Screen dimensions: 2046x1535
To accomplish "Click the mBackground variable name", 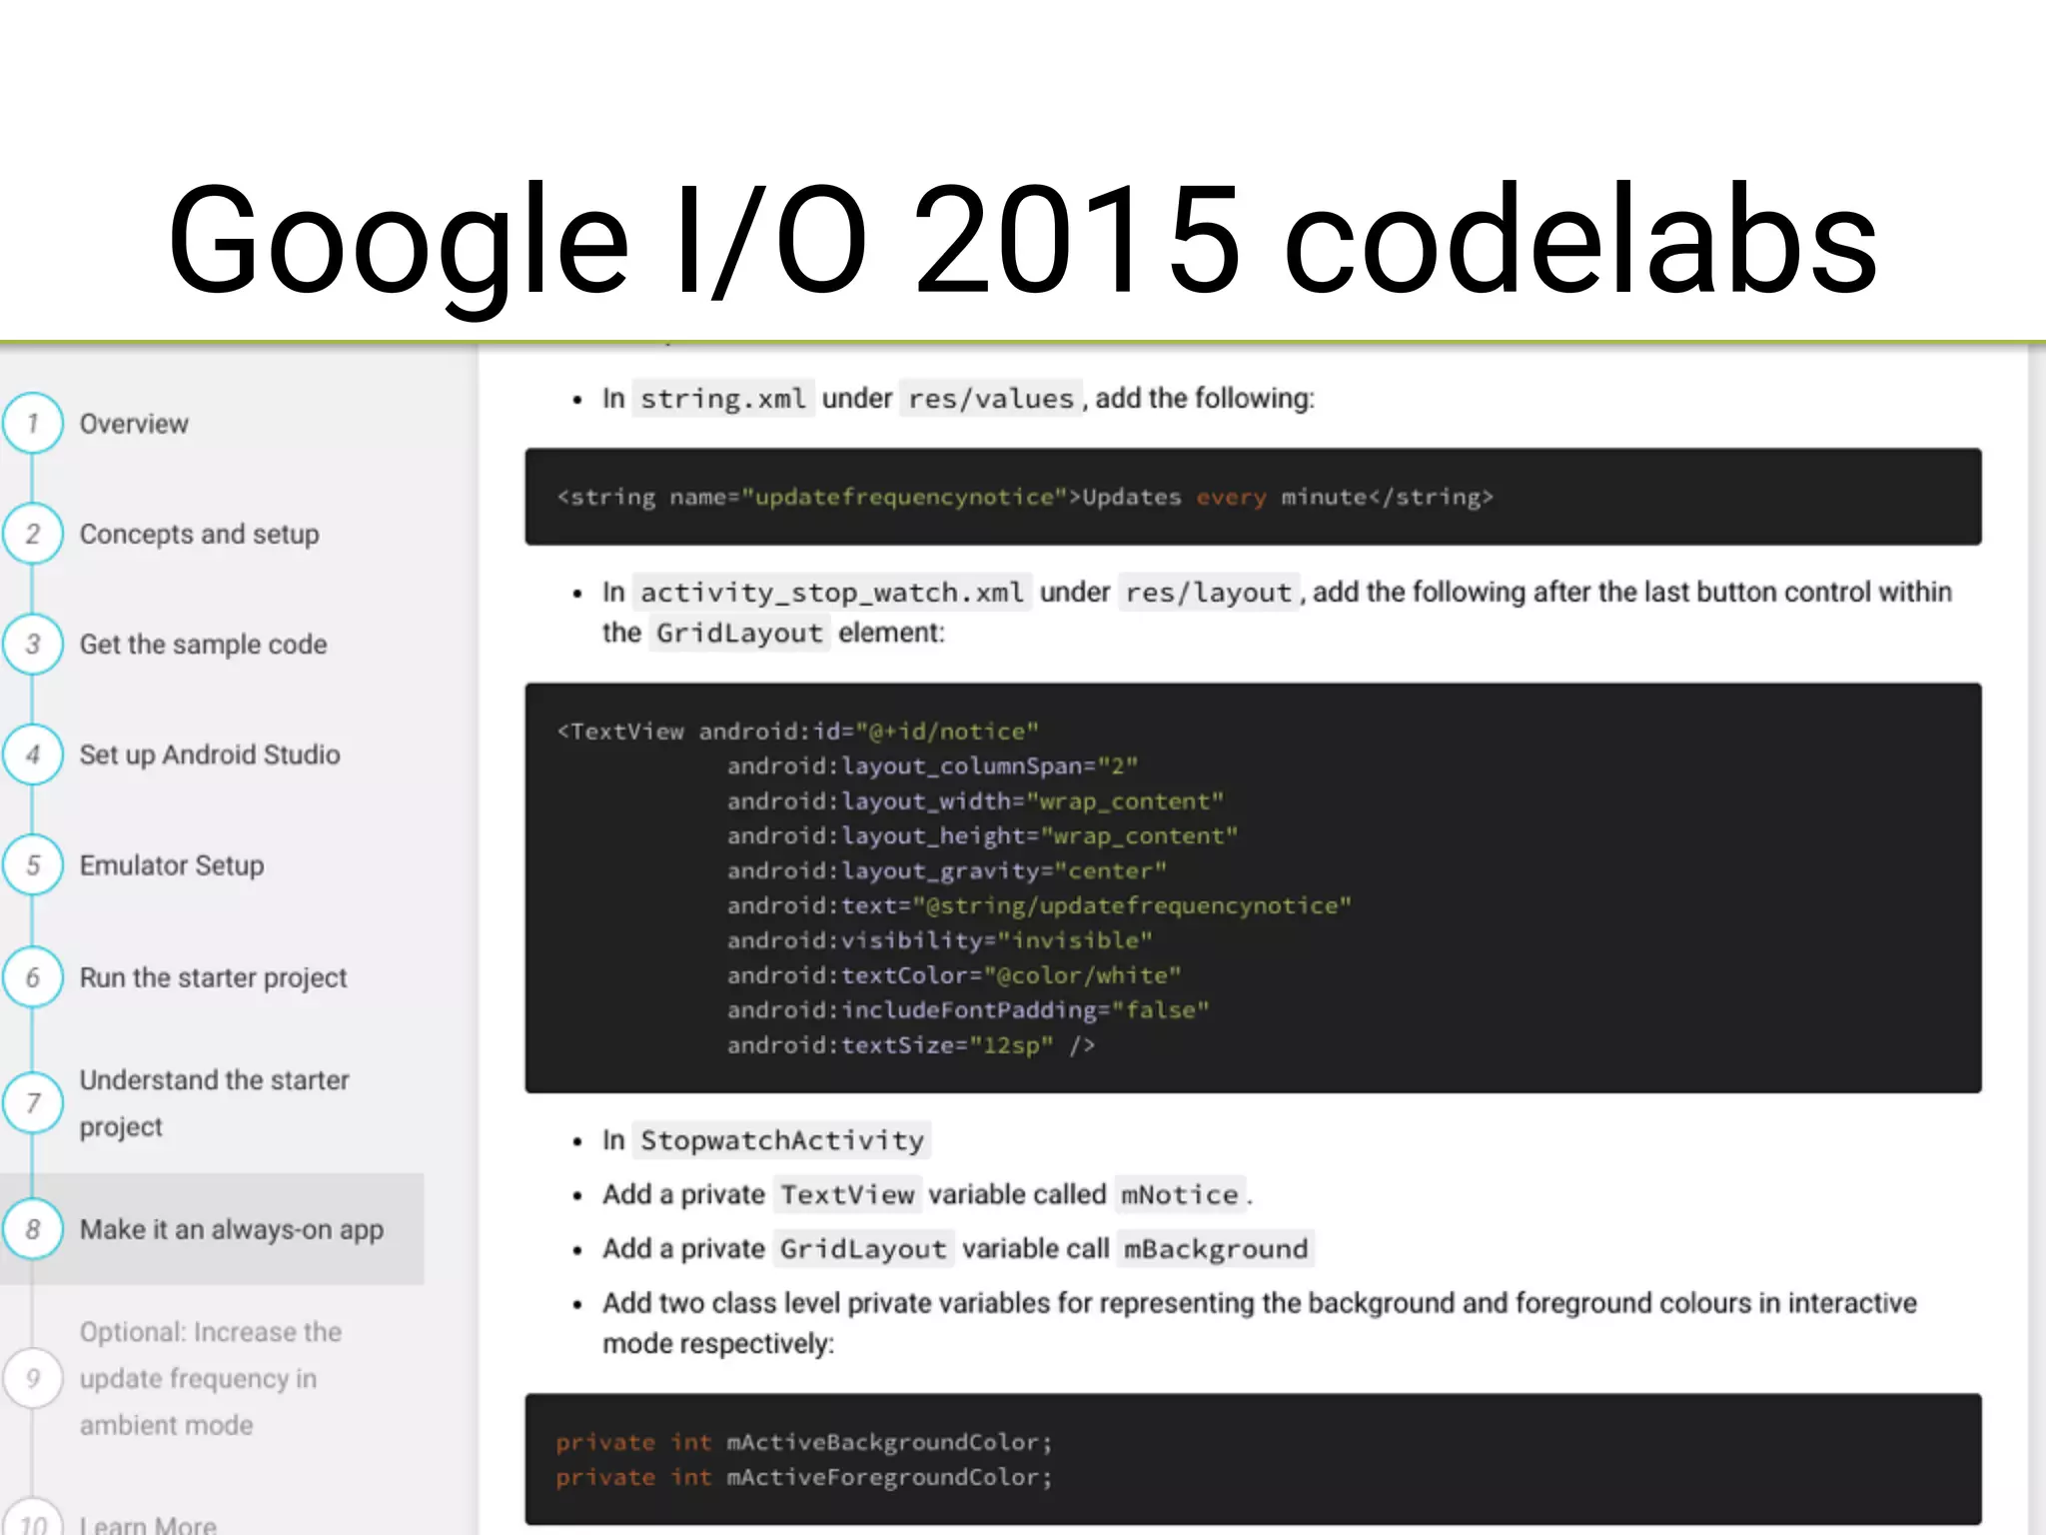I will click(1216, 1248).
